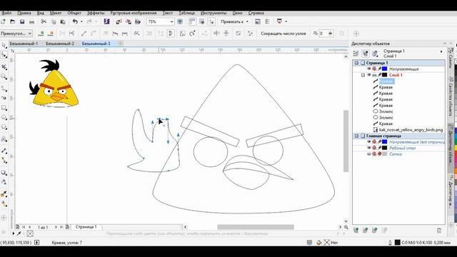Viewport: 457px width, 257px height.
Task: Open the Растровые изображения menu
Action: click(134, 13)
